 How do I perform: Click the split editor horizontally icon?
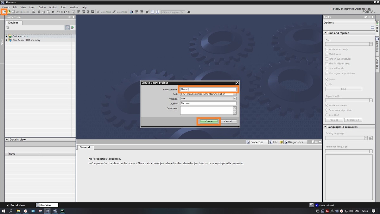coord(153,12)
